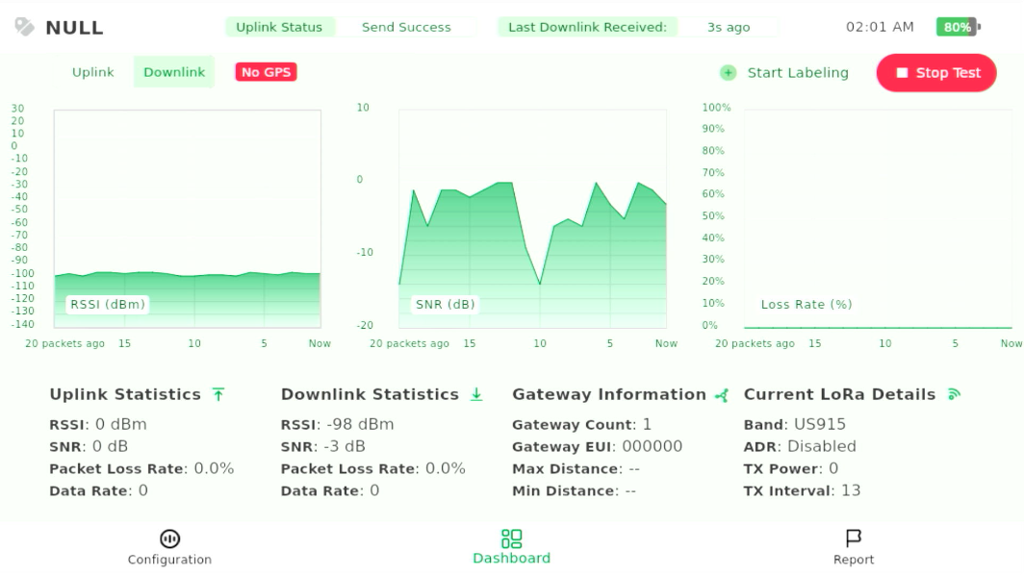Click Start Labeling text
1024x575 pixels.
[798, 73]
